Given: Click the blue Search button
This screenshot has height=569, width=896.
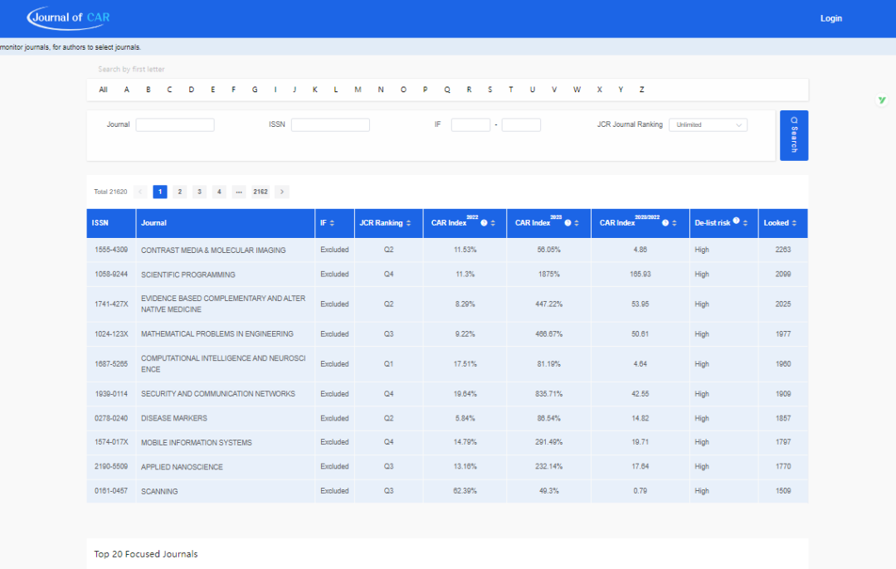Looking at the screenshot, I should [x=794, y=135].
